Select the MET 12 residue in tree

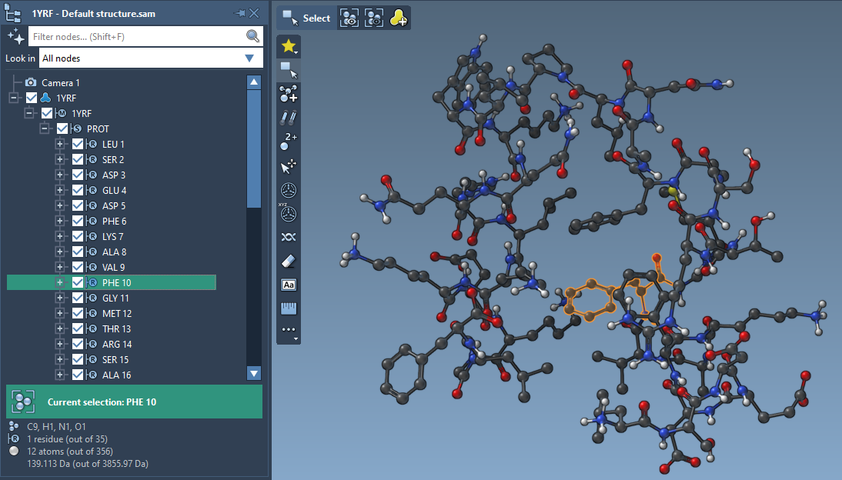[x=117, y=314]
